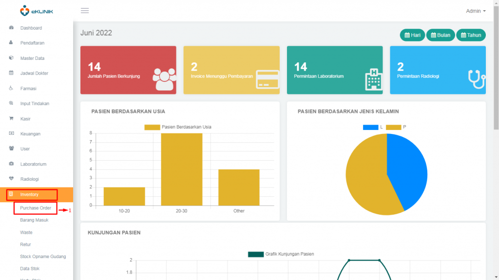Screen dimensions: 499x280
Task: Click the Kasir shopping cart icon
Action: tap(12, 118)
